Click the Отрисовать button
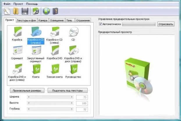 pyautogui.click(x=166, y=24)
